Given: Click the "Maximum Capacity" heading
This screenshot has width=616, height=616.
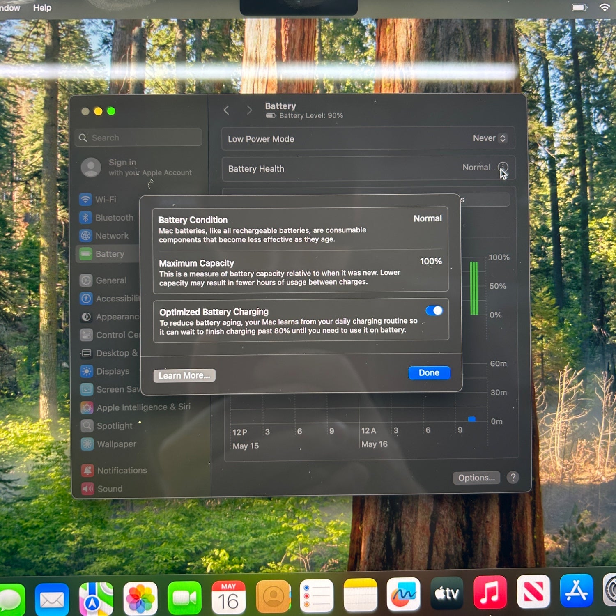Looking at the screenshot, I should [x=196, y=263].
